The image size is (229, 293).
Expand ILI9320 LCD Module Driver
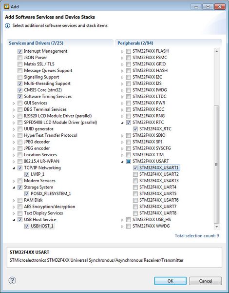(x=14, y=116)
